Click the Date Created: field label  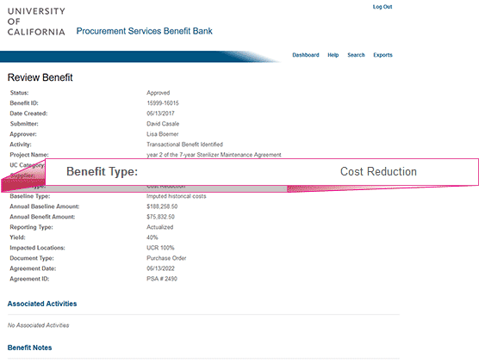pos(28,114)
